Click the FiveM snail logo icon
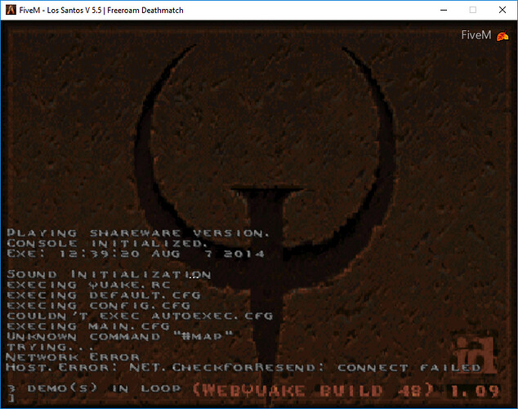 pyautogui.click(x=502, y=35)
